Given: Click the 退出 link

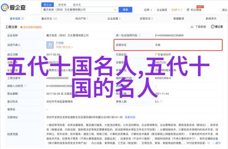Looking at the screenshot, I should pos(225,10).
